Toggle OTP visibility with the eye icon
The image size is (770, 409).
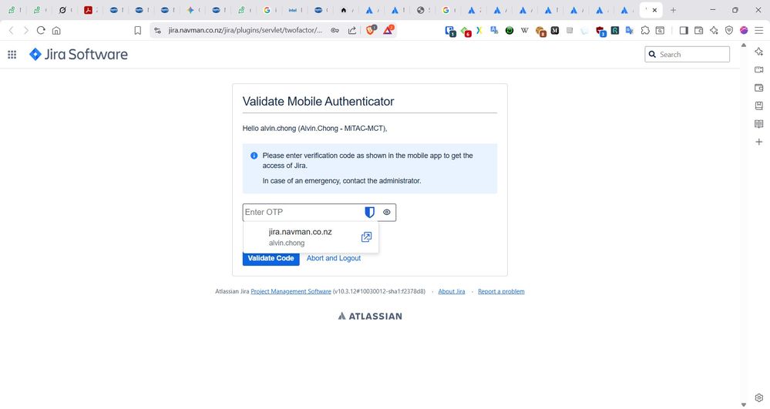tap(387, 212)
